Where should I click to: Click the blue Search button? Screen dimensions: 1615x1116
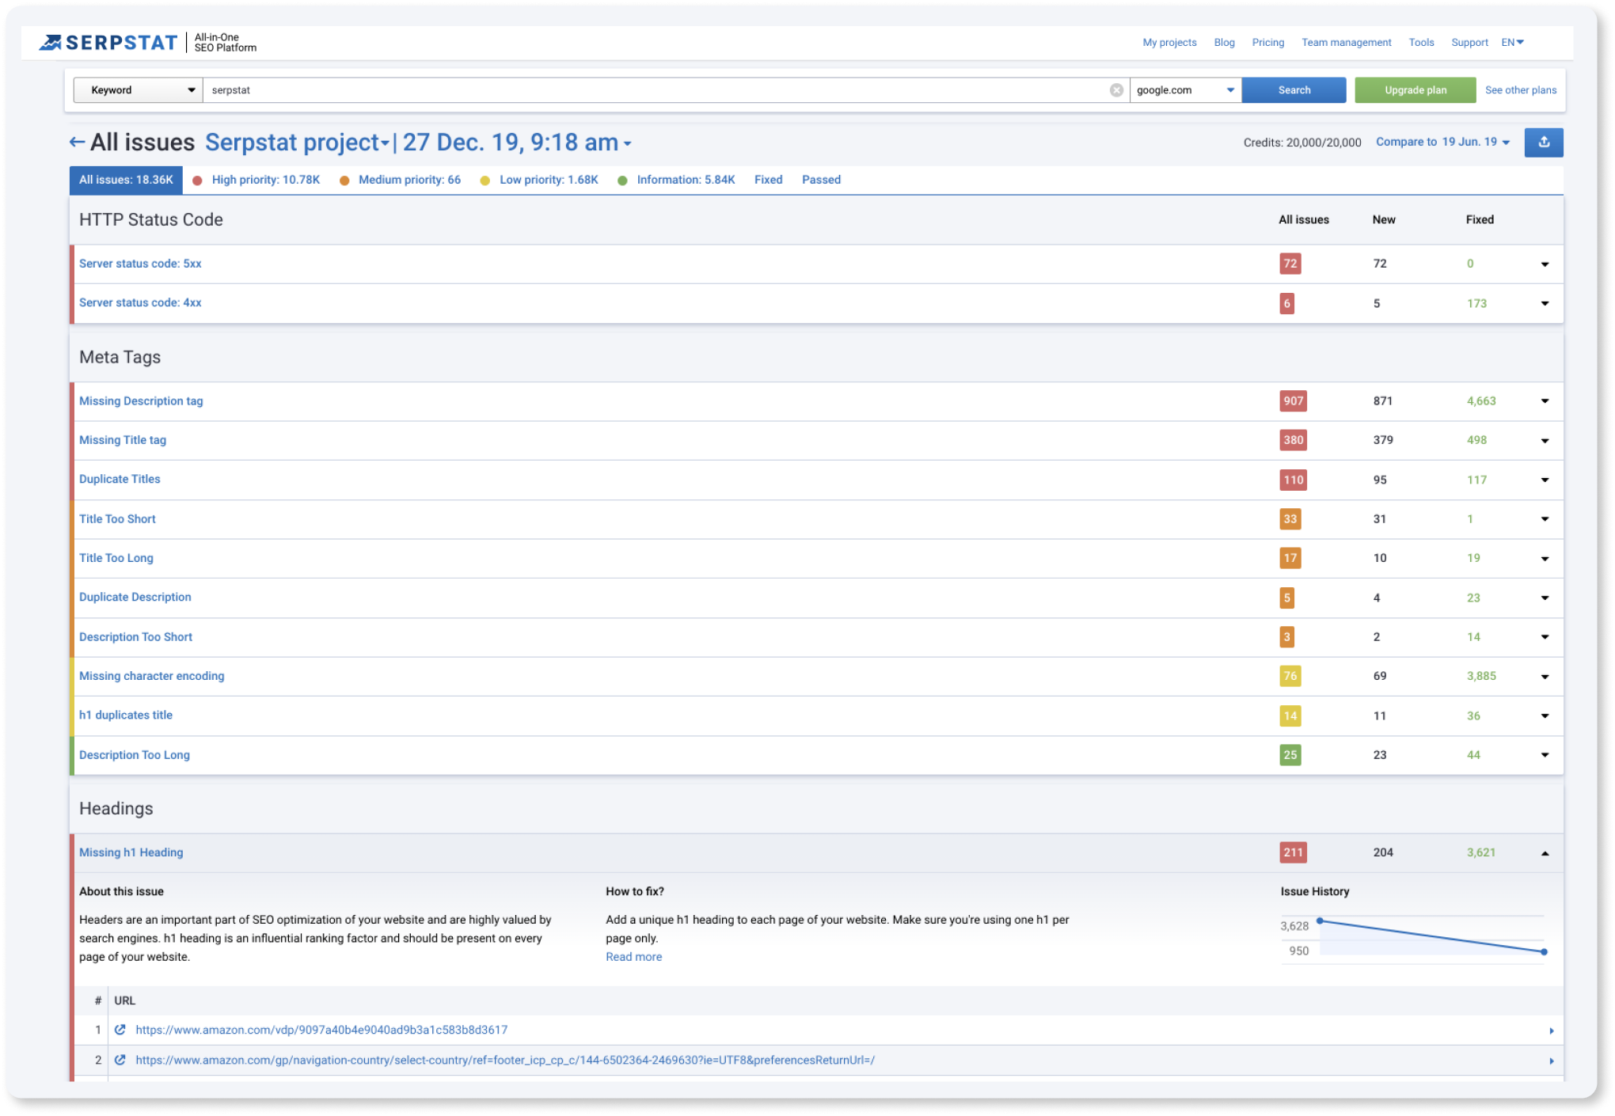1294,90
